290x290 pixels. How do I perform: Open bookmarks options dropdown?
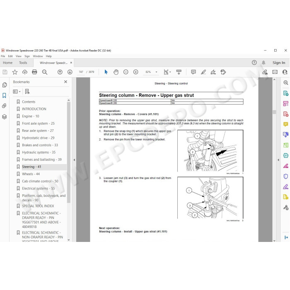(17, 92)
